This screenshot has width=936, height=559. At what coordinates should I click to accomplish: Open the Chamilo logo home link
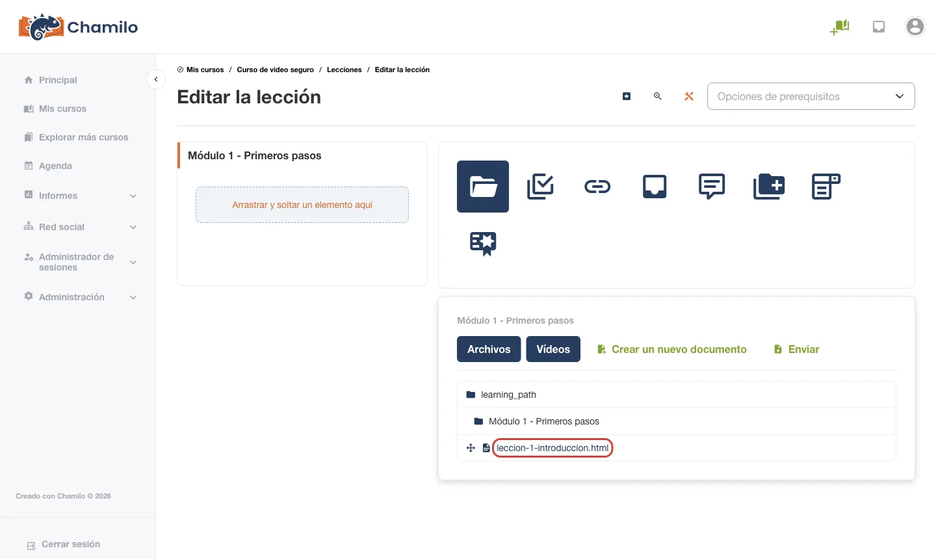pyautogui.click(x=78, y=27)
